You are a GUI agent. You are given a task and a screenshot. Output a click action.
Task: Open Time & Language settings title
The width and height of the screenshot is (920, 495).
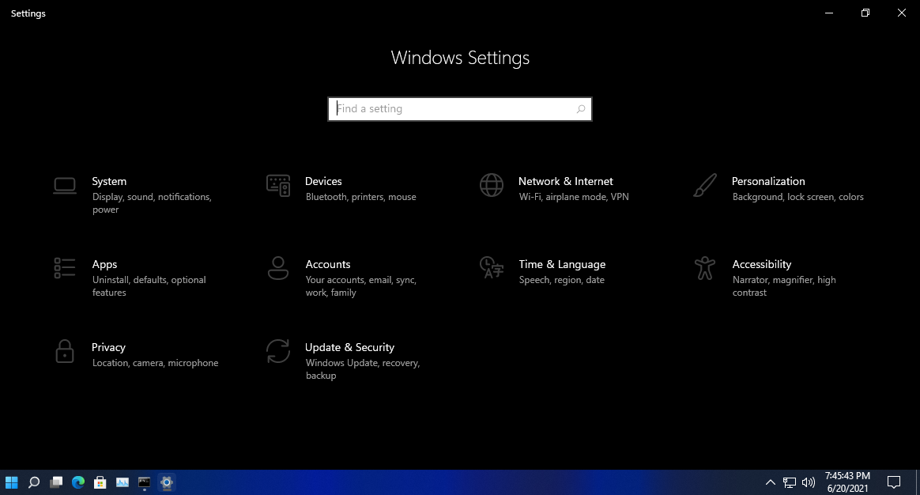(562, 264)
